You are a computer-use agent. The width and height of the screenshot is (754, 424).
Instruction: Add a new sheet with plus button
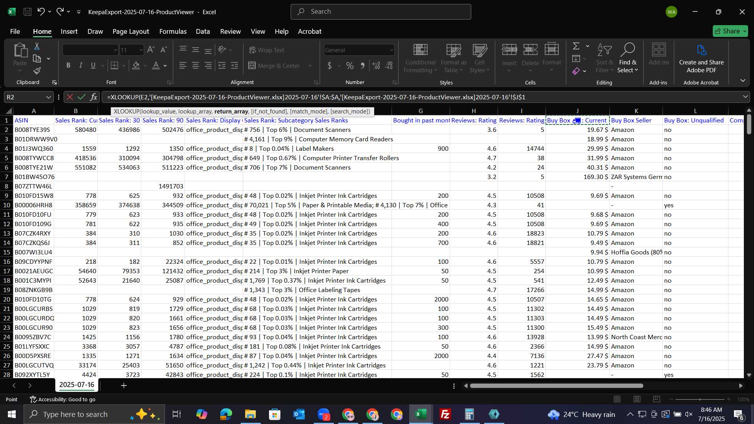point(124,386)
